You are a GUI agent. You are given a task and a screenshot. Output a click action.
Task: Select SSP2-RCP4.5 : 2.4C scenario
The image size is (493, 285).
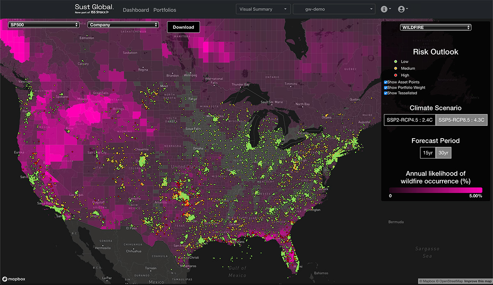pos(410,120)
